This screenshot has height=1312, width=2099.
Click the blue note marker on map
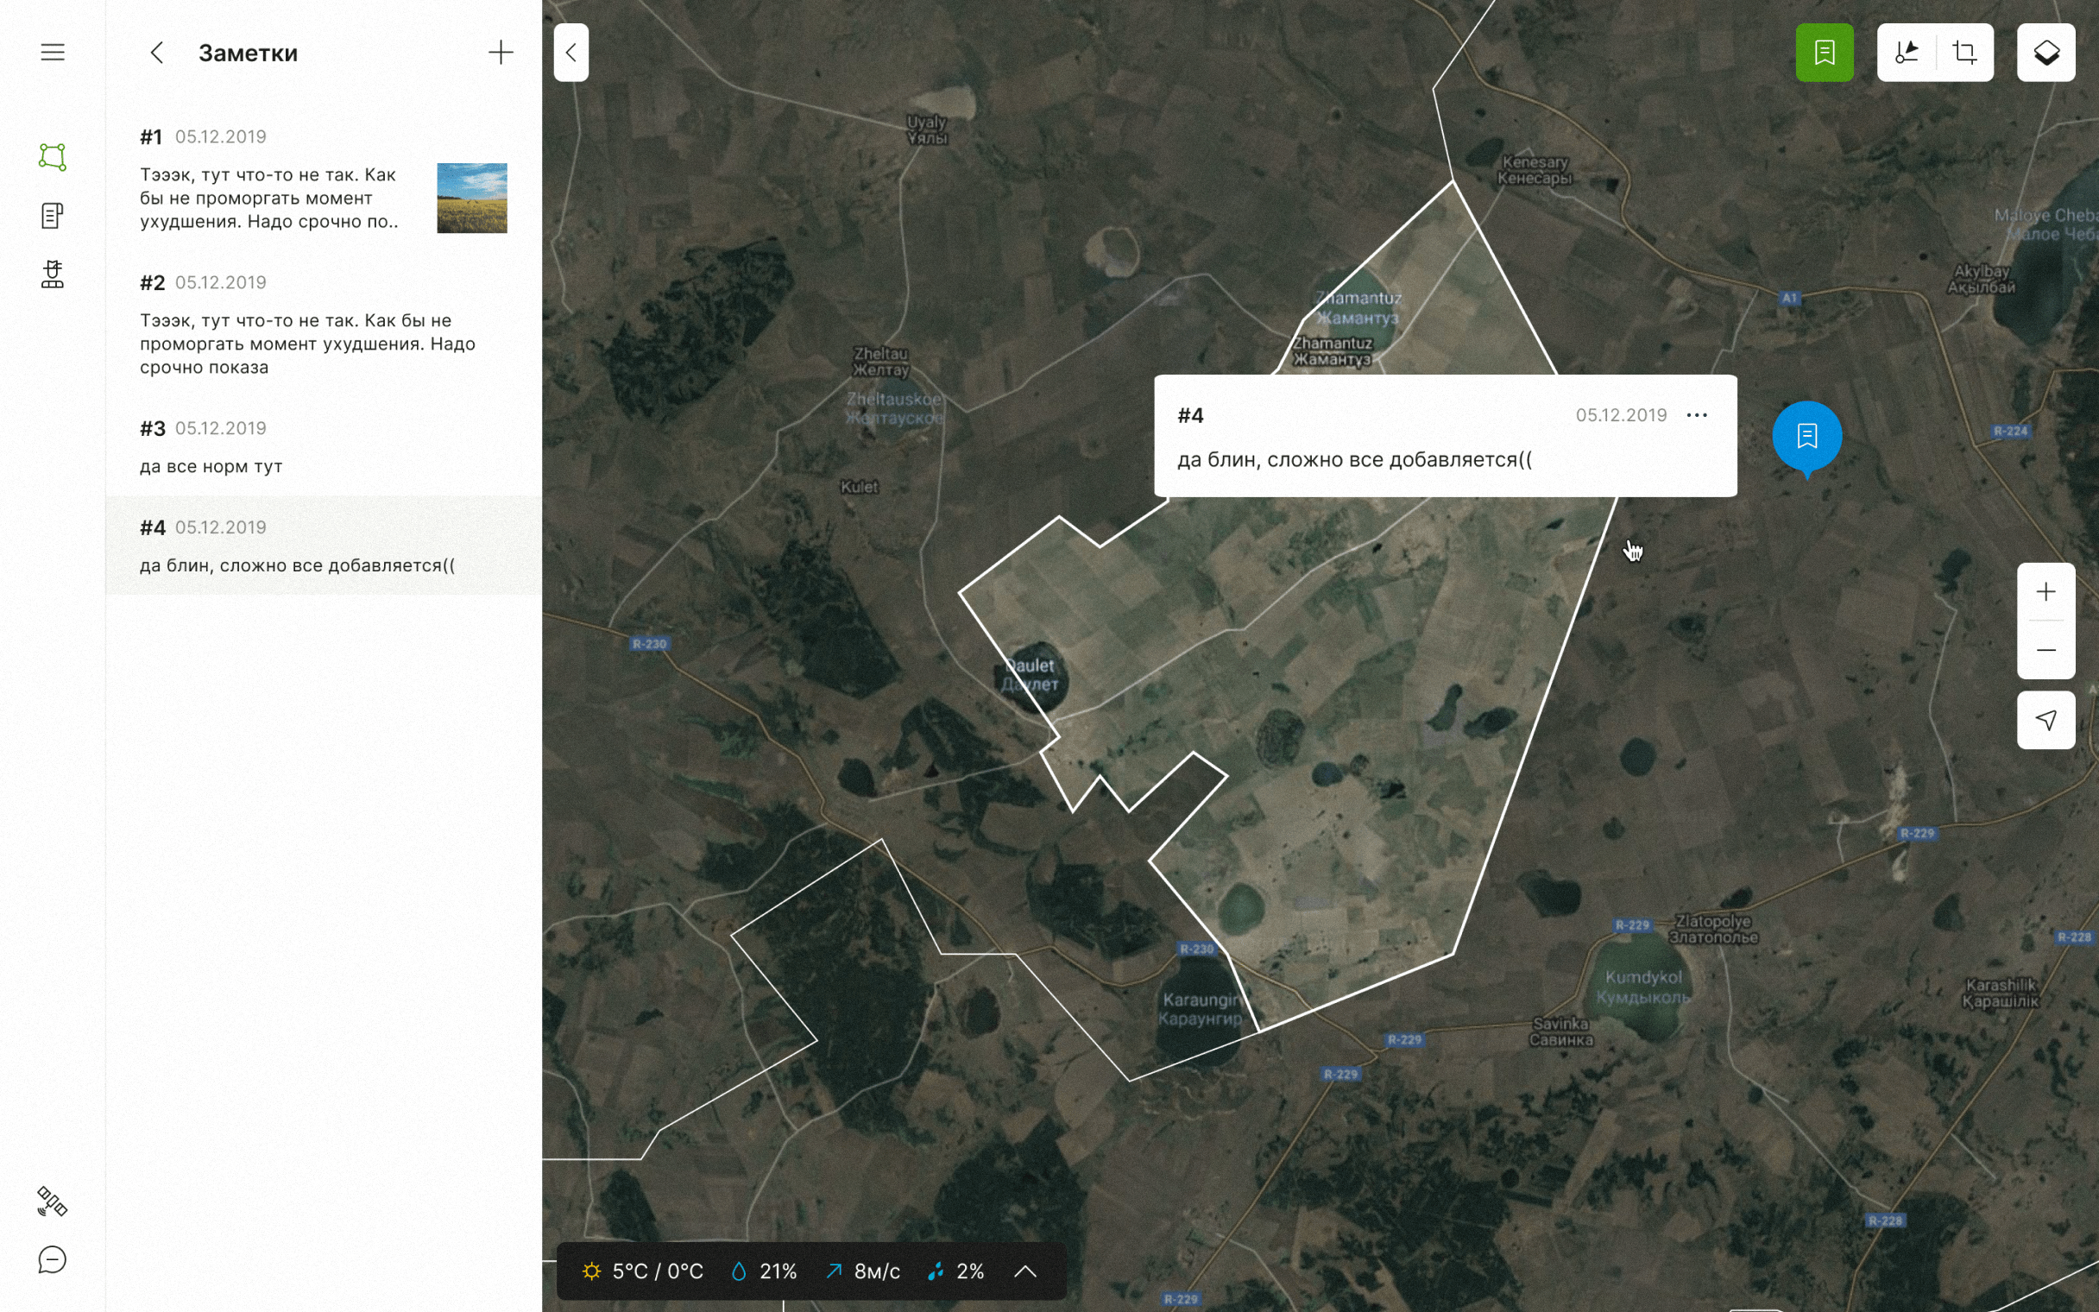coord(1806,436)
